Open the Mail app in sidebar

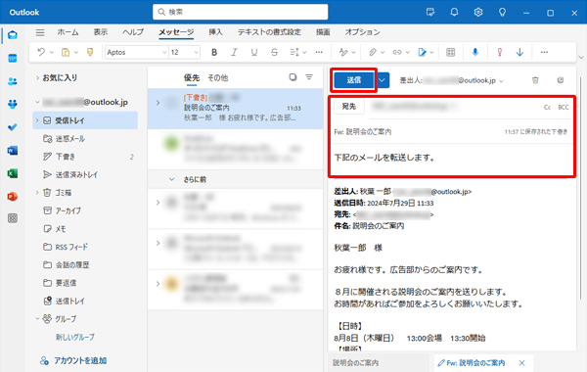pyautogui.click(x=13, y=35)
